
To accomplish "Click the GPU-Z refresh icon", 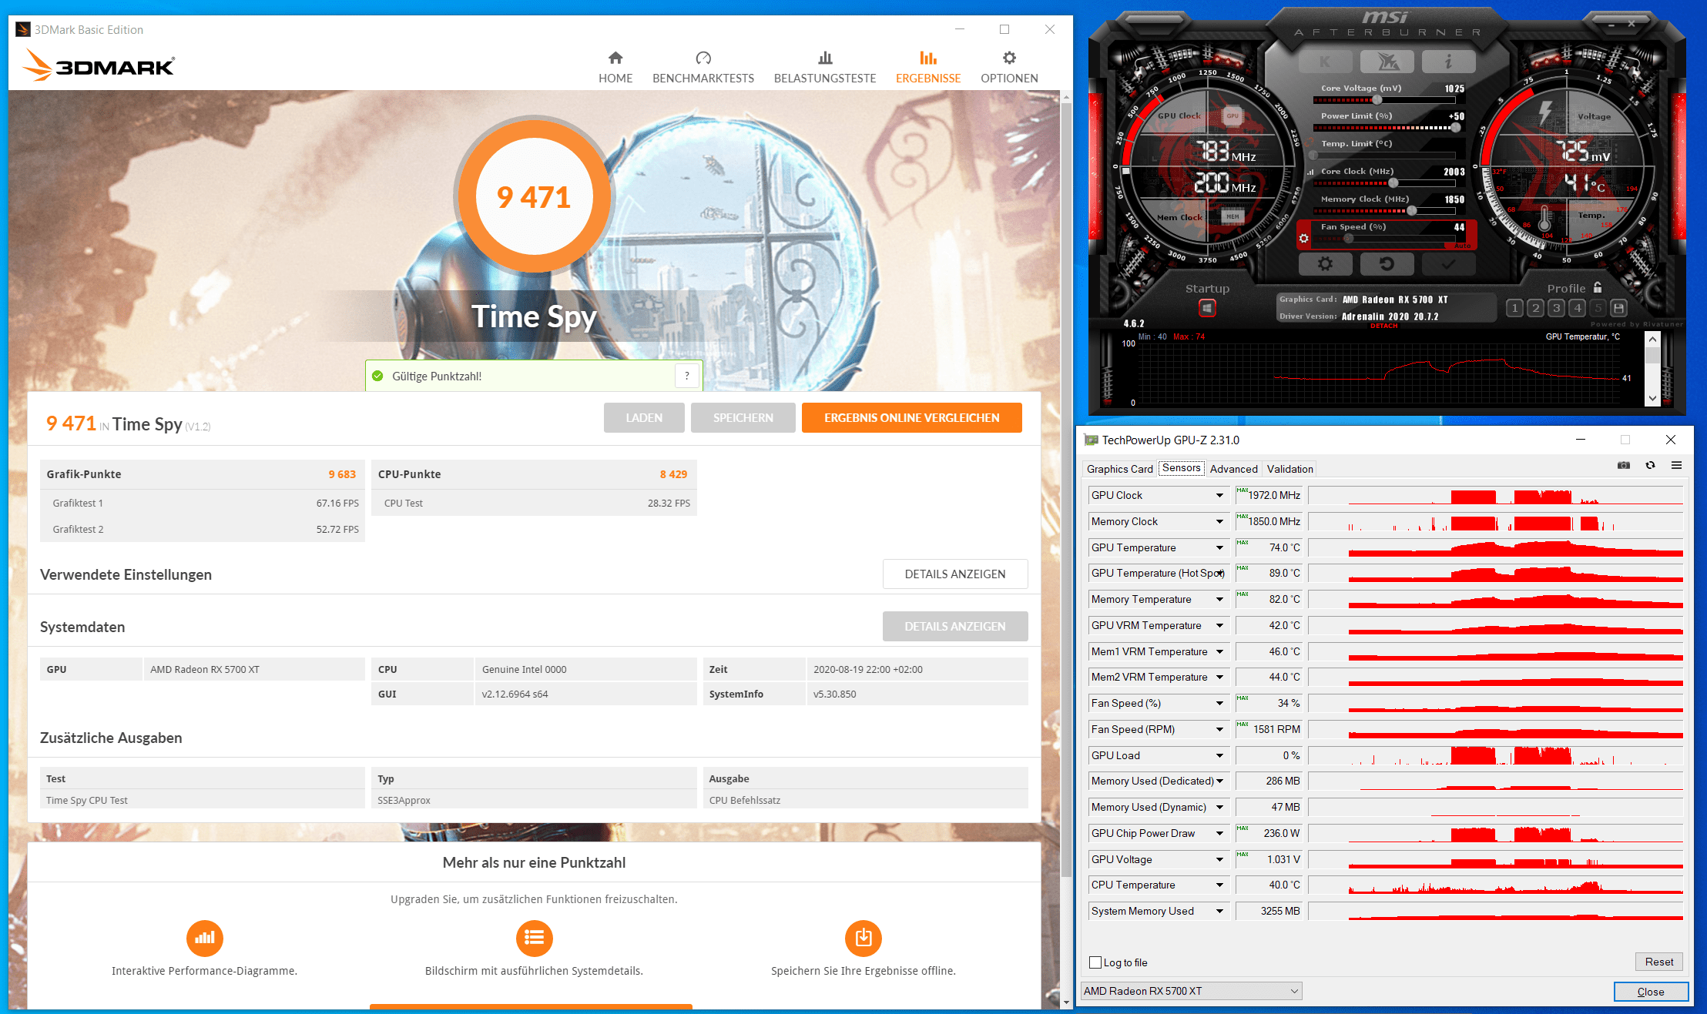I will coord(1650,465).
